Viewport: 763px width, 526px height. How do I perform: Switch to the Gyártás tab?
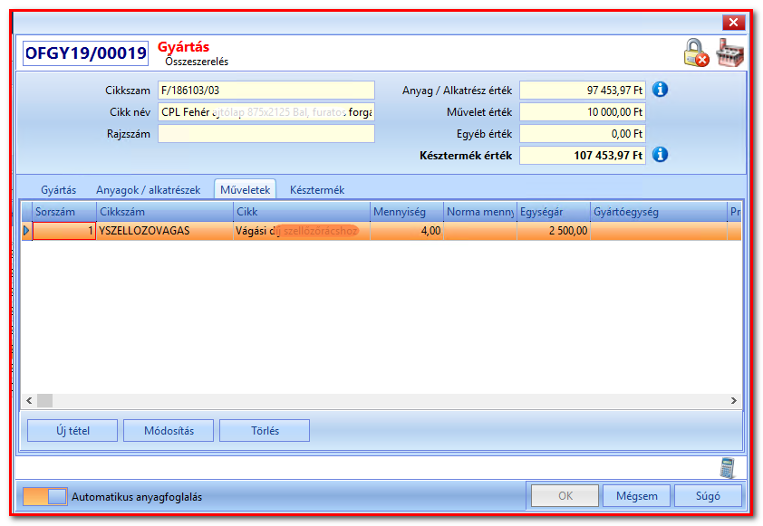click(x=58, y=190)
